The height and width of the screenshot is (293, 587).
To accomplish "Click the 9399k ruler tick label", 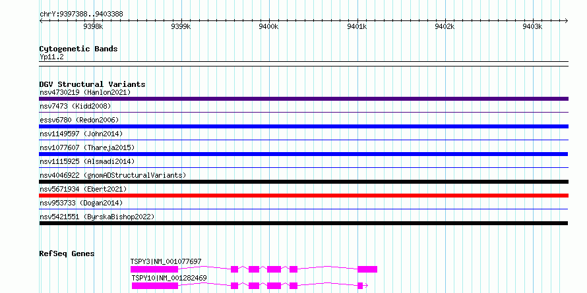I will [x=181, y=26].
